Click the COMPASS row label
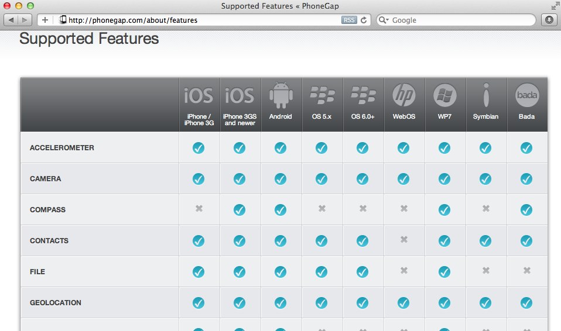The width and height of the screenshot is (561, 331). pyautogui.click(x=47, y=210)
